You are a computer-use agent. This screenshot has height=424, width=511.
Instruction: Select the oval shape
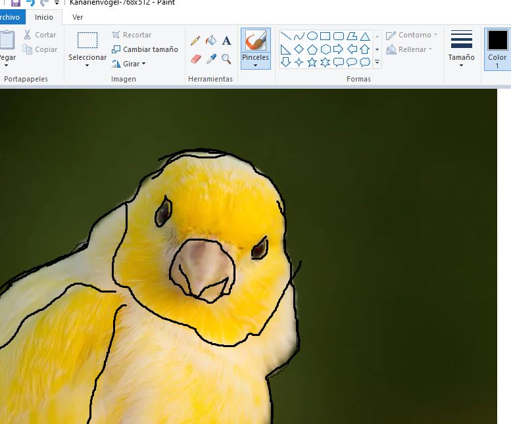(x=312, y=36)
